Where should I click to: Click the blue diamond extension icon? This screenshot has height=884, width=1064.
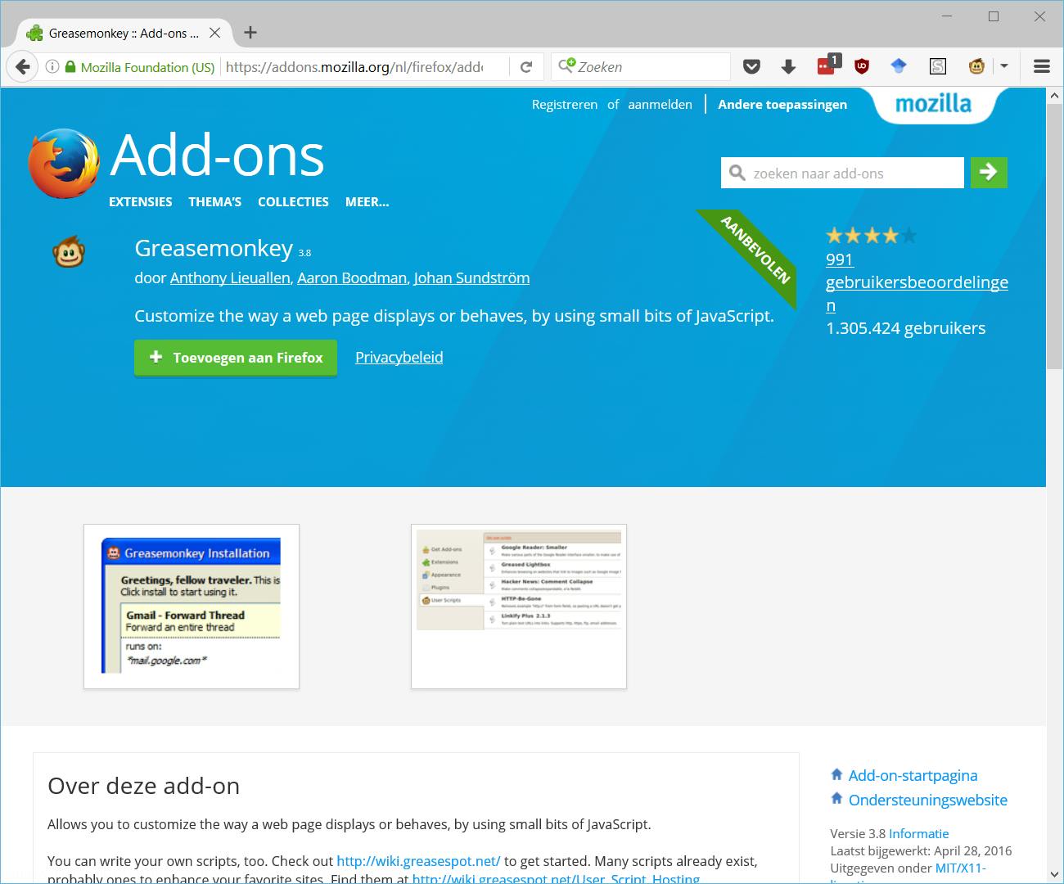point(899,67)
